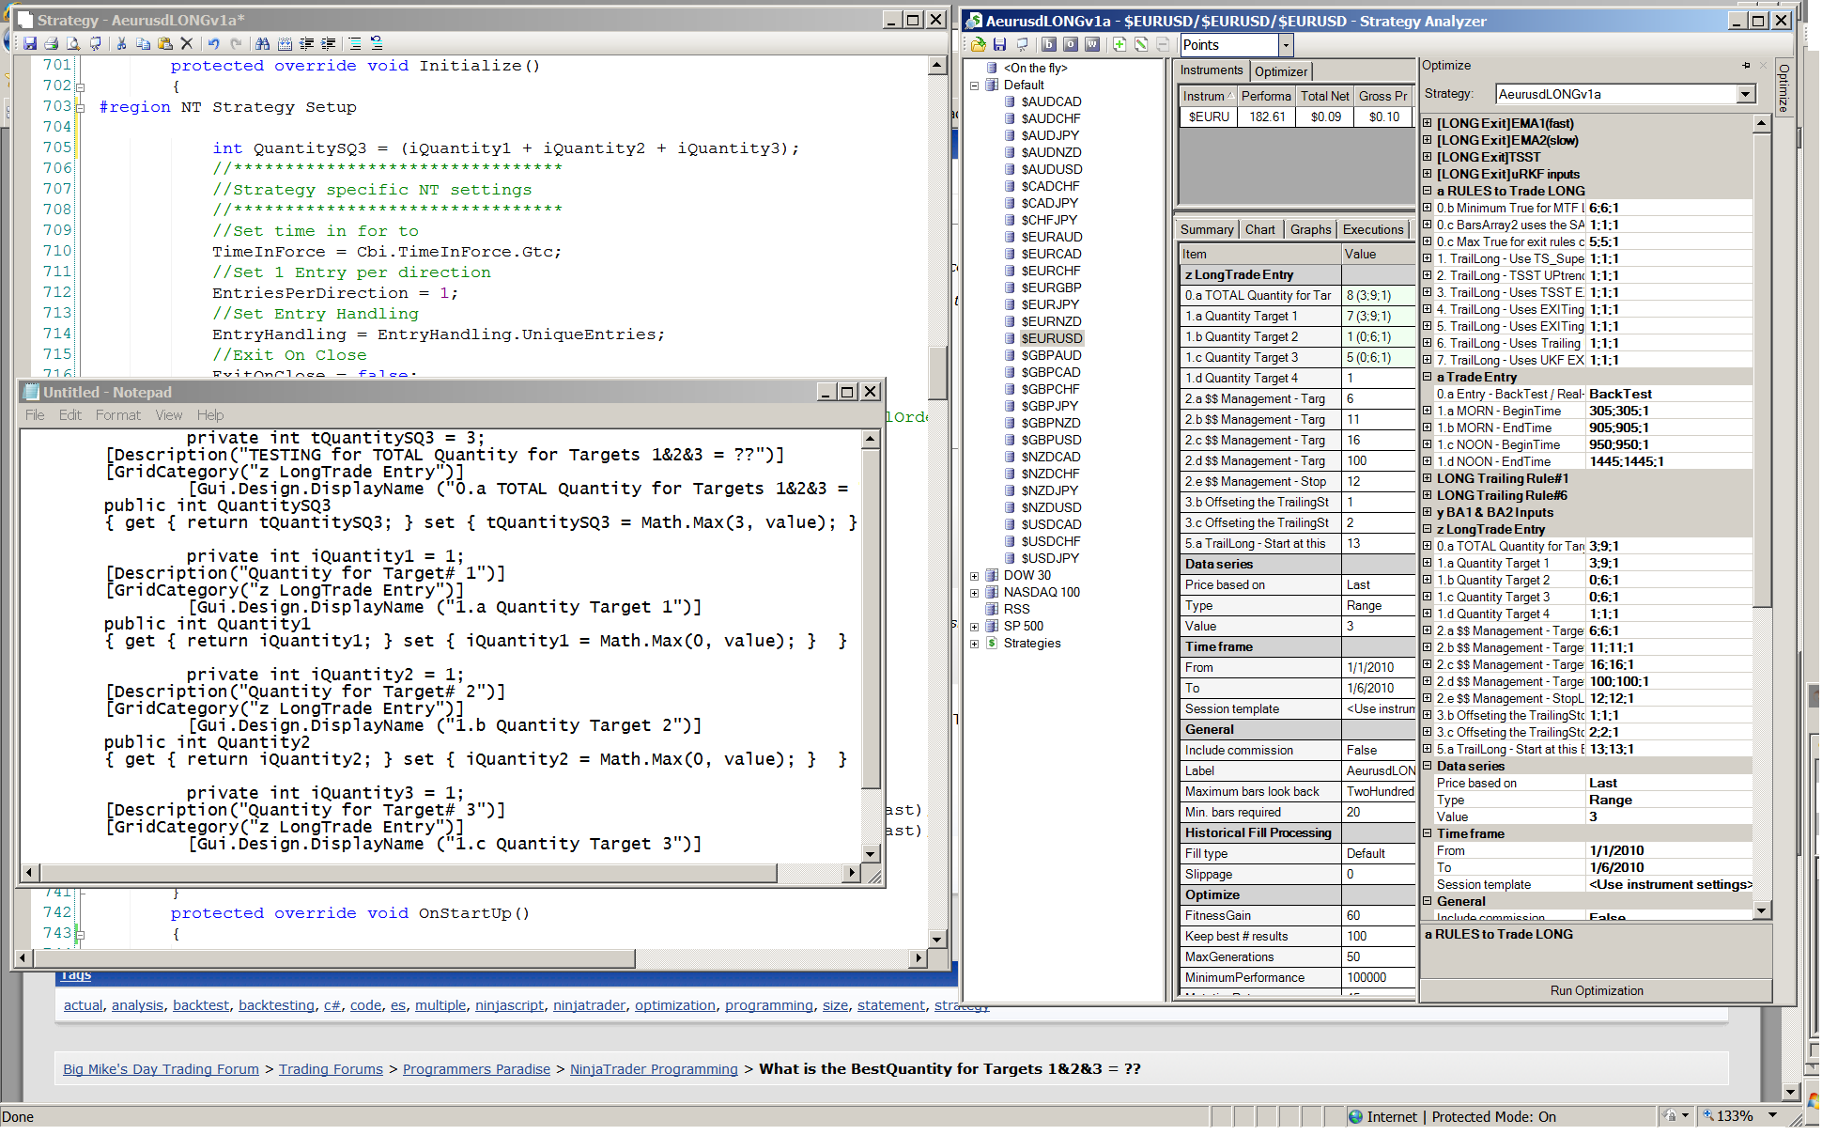Delete selection with the X icon in editor
1822x1135 pixels.
point(186,43)
